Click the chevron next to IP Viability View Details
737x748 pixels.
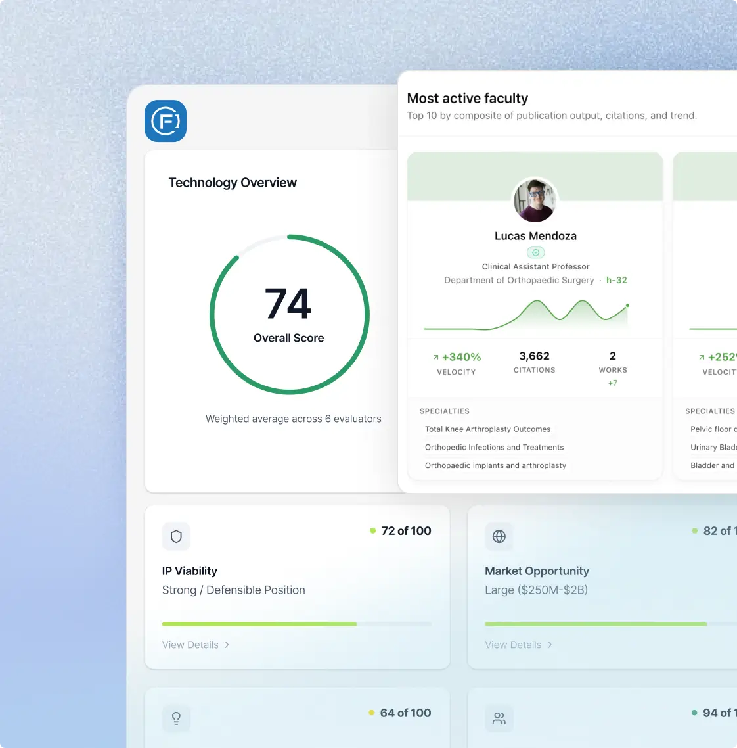tap(227, 645)
